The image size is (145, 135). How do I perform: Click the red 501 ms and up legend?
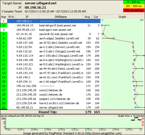(133, 10)
